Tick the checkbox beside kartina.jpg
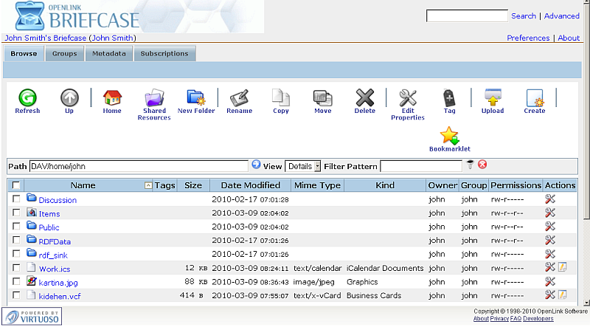This screenshot has height=327, width=590. pos(16,281)
